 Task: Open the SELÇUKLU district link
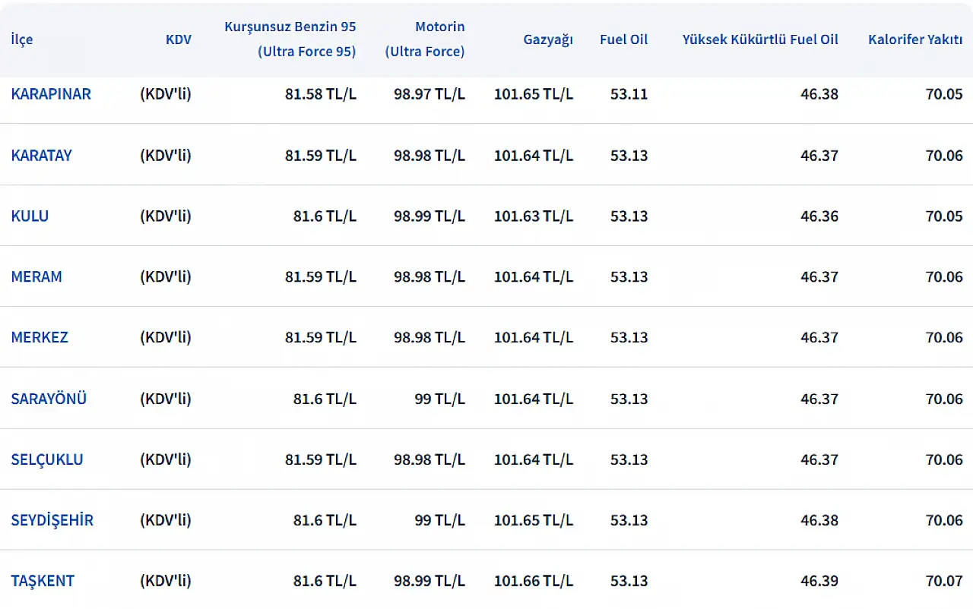47,459
